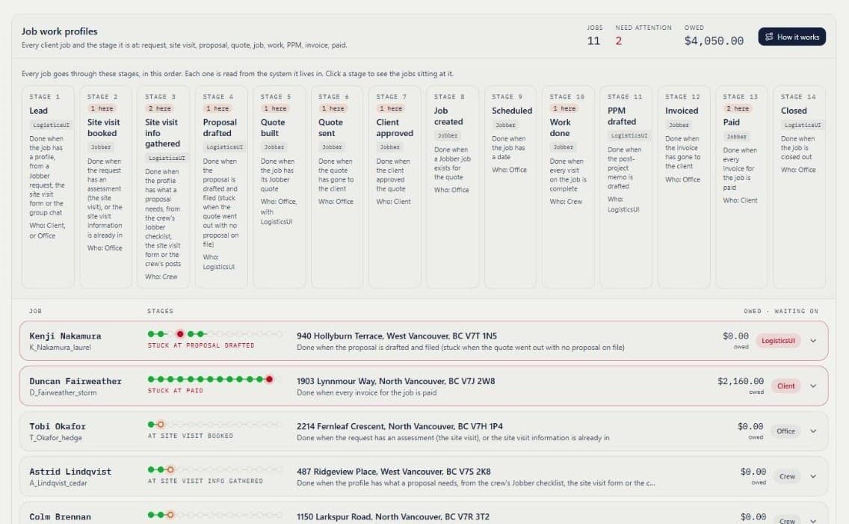Open the Stage 8 Job created card
Image resolution: width=849 pixels, height=524 pixels.
[453, 187]
